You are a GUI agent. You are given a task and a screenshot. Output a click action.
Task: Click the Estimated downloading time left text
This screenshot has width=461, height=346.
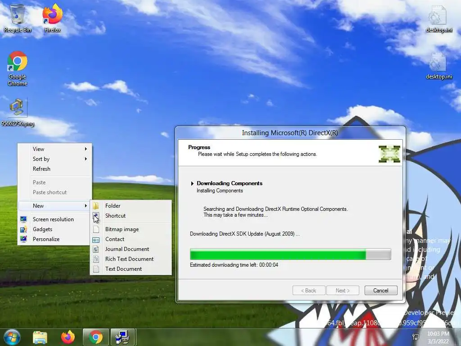point(234,265)
